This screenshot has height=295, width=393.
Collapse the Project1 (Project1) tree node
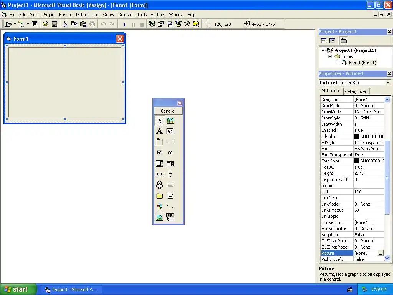(x=322, y=50)
